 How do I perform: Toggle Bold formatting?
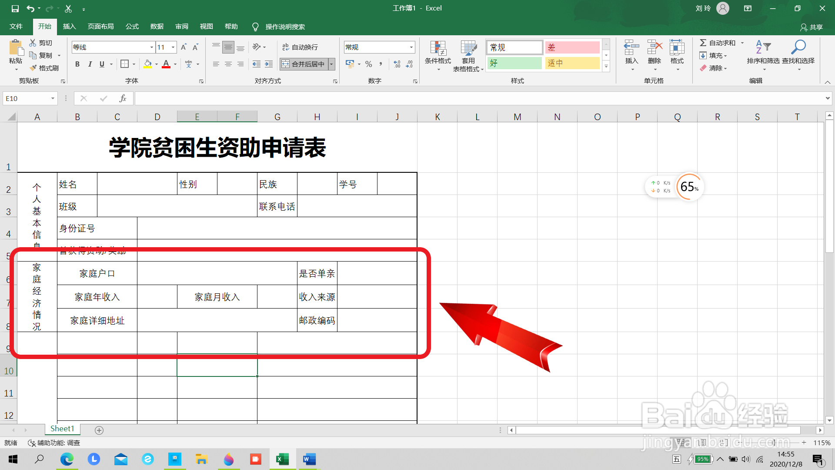[77, 64]
